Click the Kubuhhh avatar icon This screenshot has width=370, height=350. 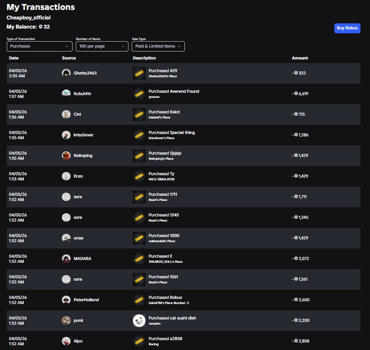pos(66,94)
